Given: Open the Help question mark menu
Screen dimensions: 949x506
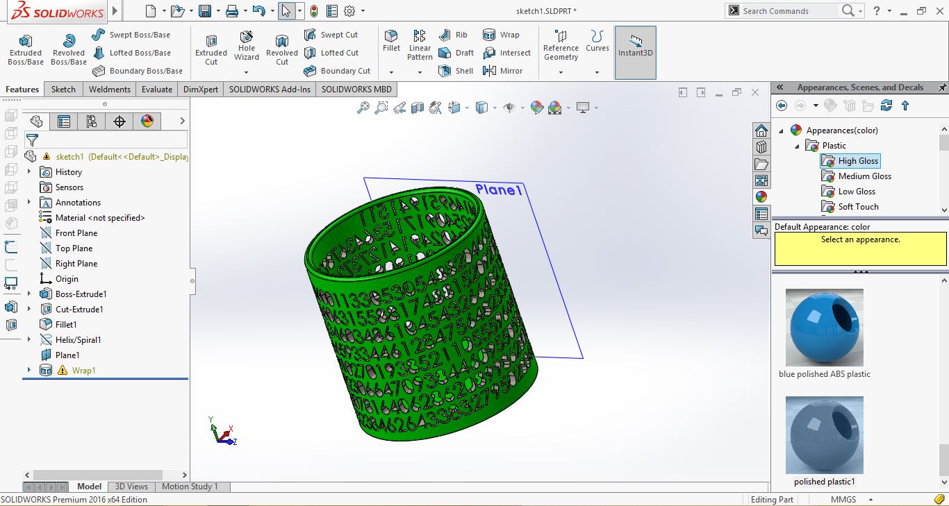Looking at the screenshot, I should tap(877, 10).
